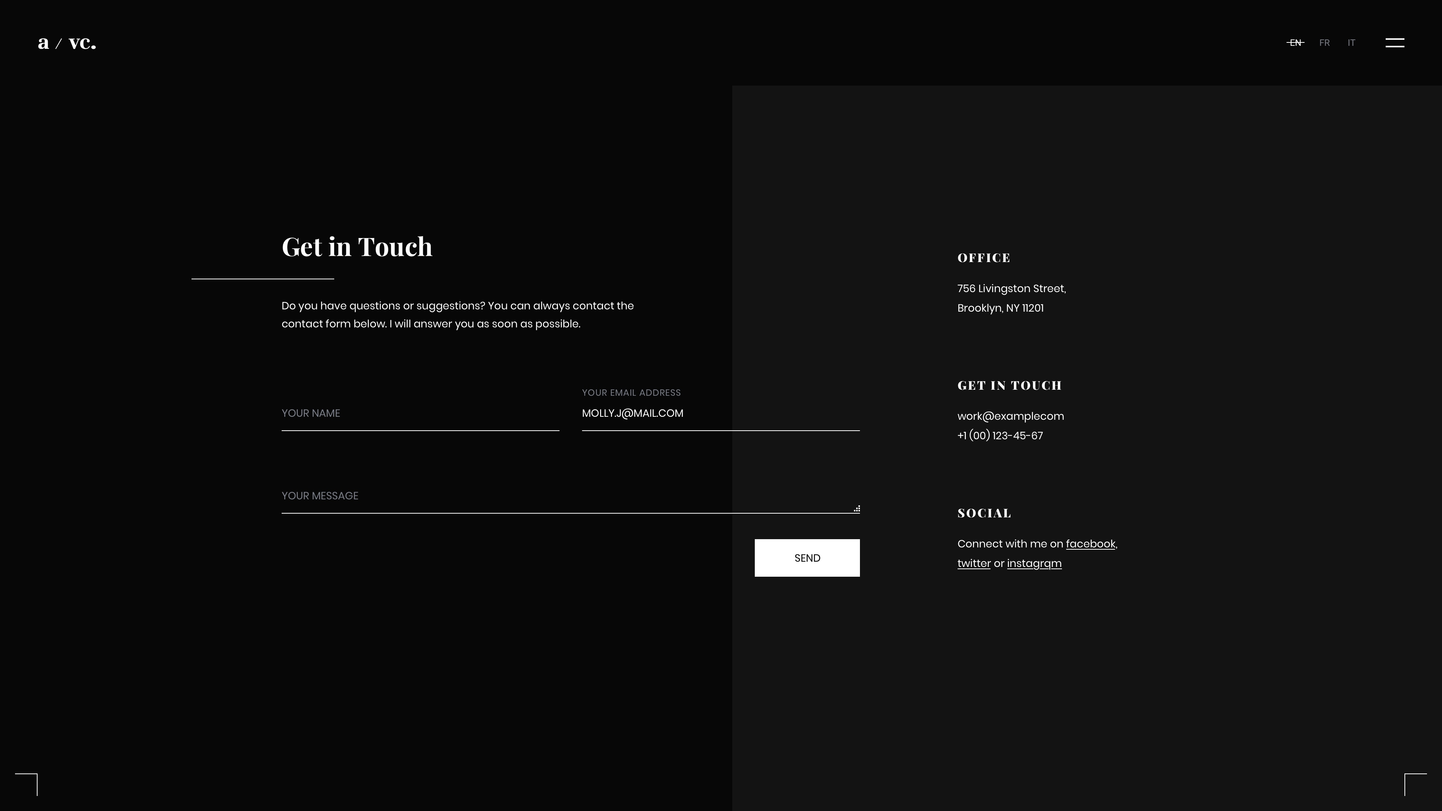Click the +1 (00) 123-45-67 phone number
The height and width of the screenshot is (811, 1442).
(x=1000, y=436)
